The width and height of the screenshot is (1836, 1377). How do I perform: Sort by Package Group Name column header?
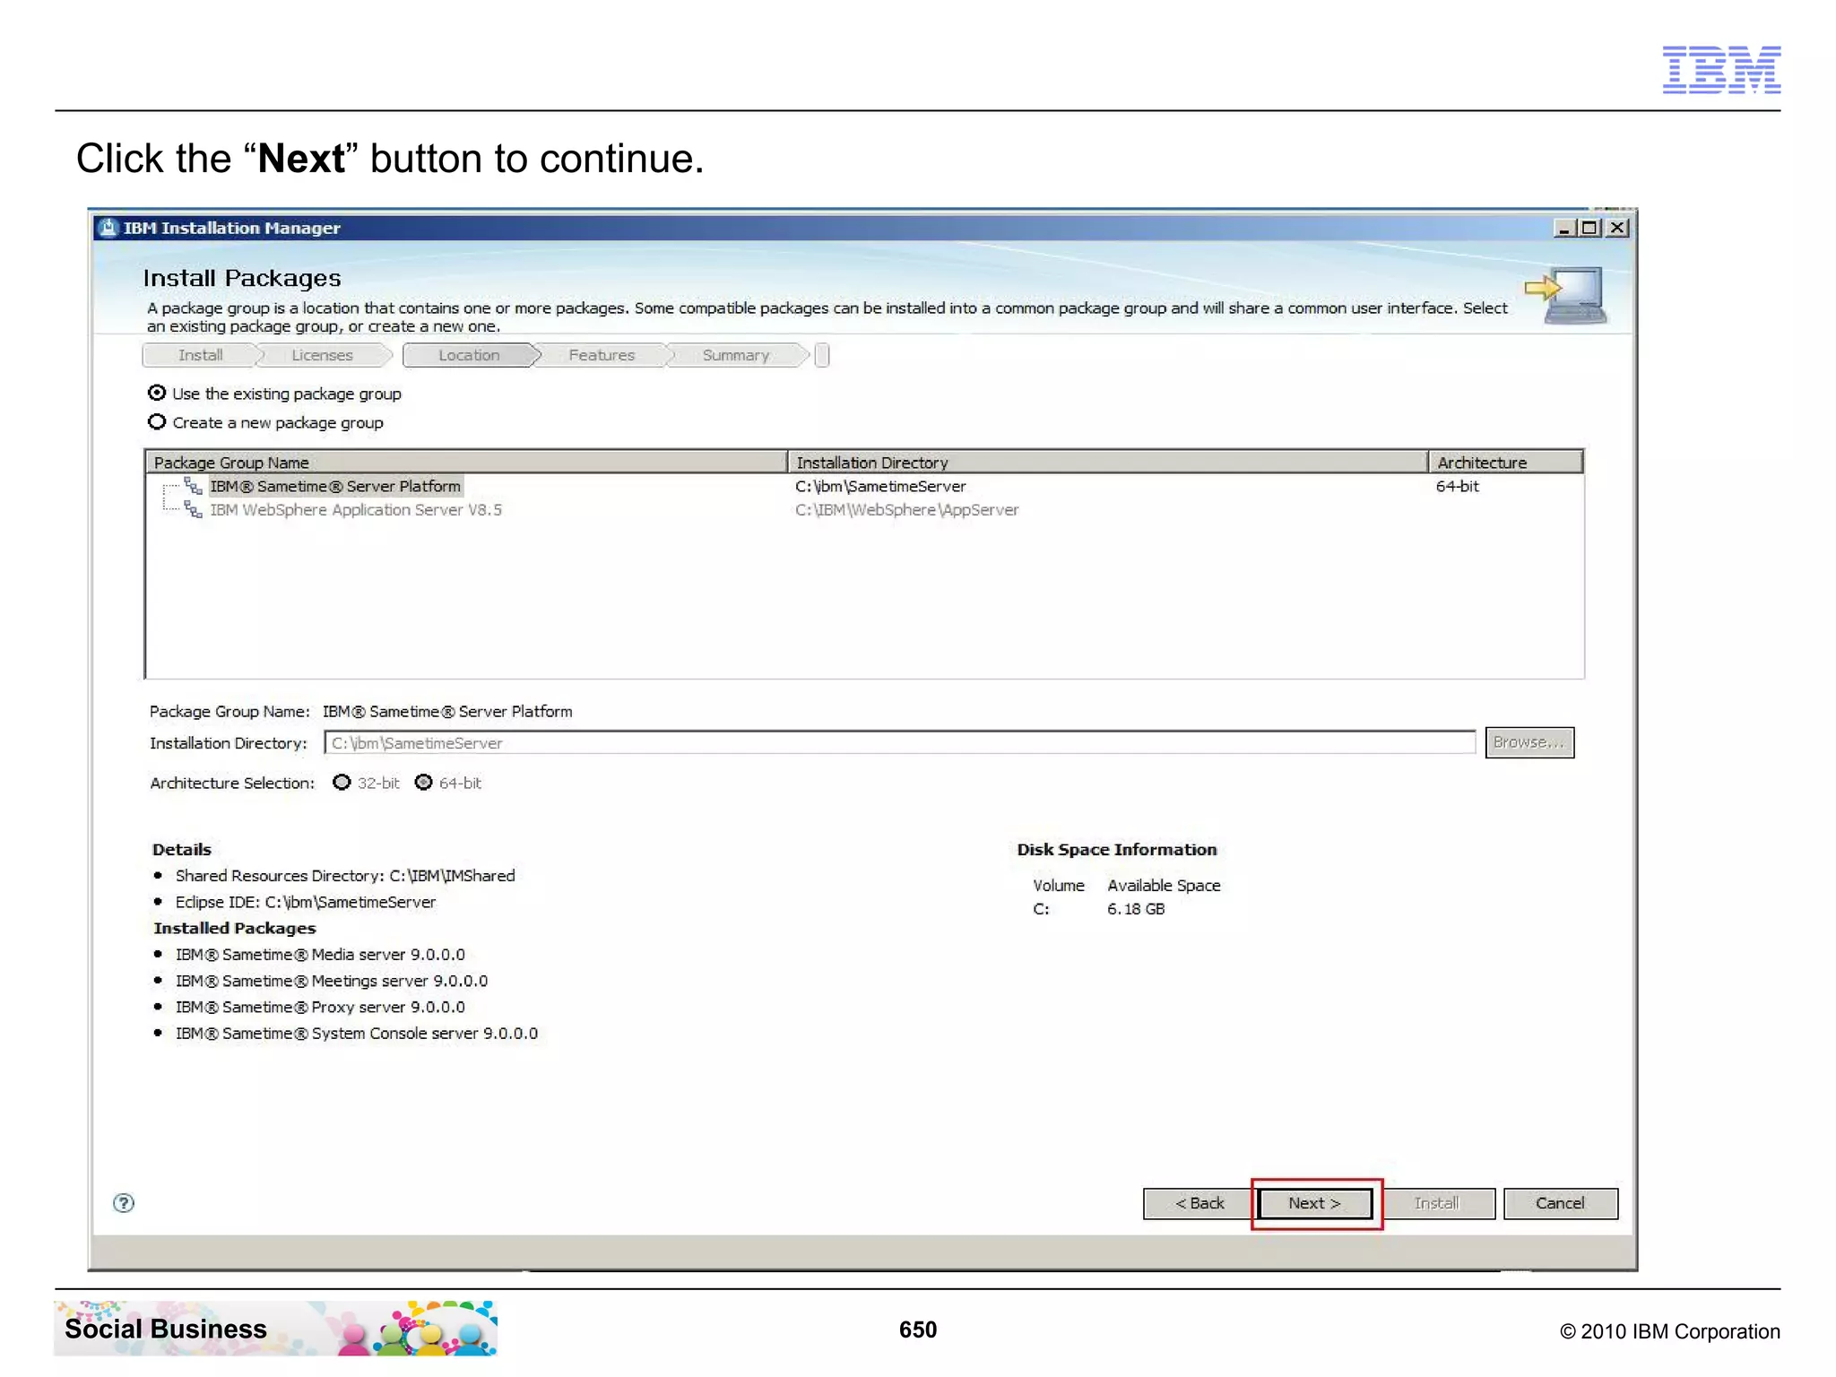coord(466,463)
